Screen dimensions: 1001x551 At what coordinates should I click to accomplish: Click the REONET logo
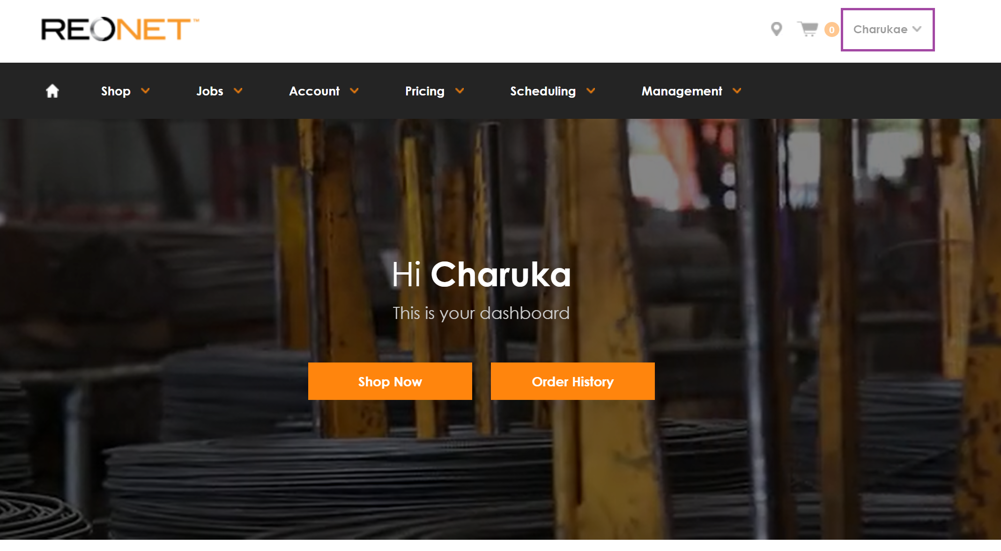[x=120, y=29]
